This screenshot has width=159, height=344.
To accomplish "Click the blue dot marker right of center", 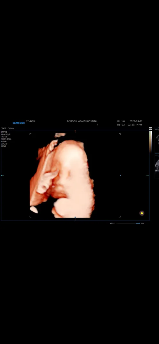I will 120,175.
